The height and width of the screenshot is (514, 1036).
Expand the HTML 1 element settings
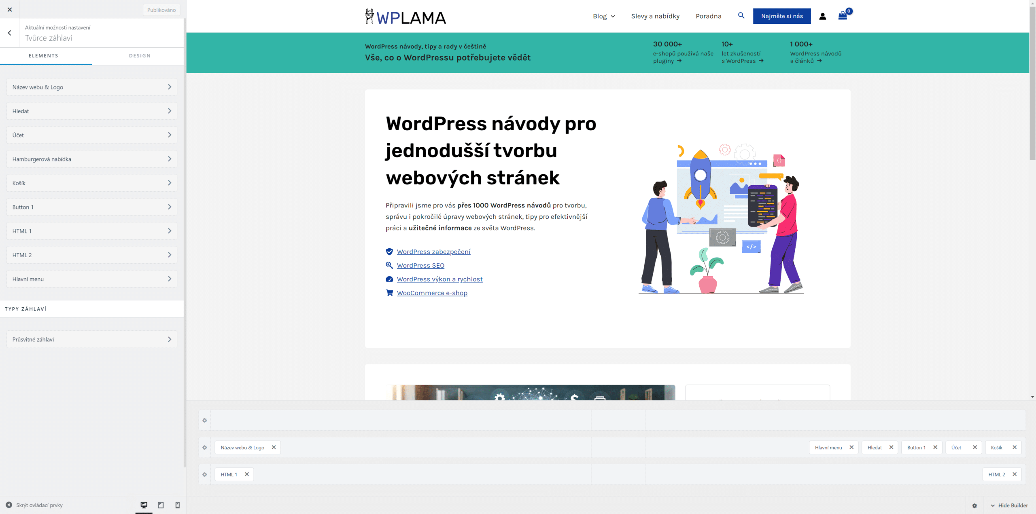click(x=92, y=231)
